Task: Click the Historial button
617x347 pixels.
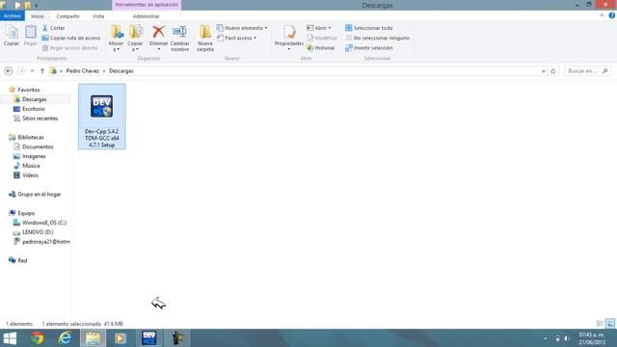Action: (321, 48)
